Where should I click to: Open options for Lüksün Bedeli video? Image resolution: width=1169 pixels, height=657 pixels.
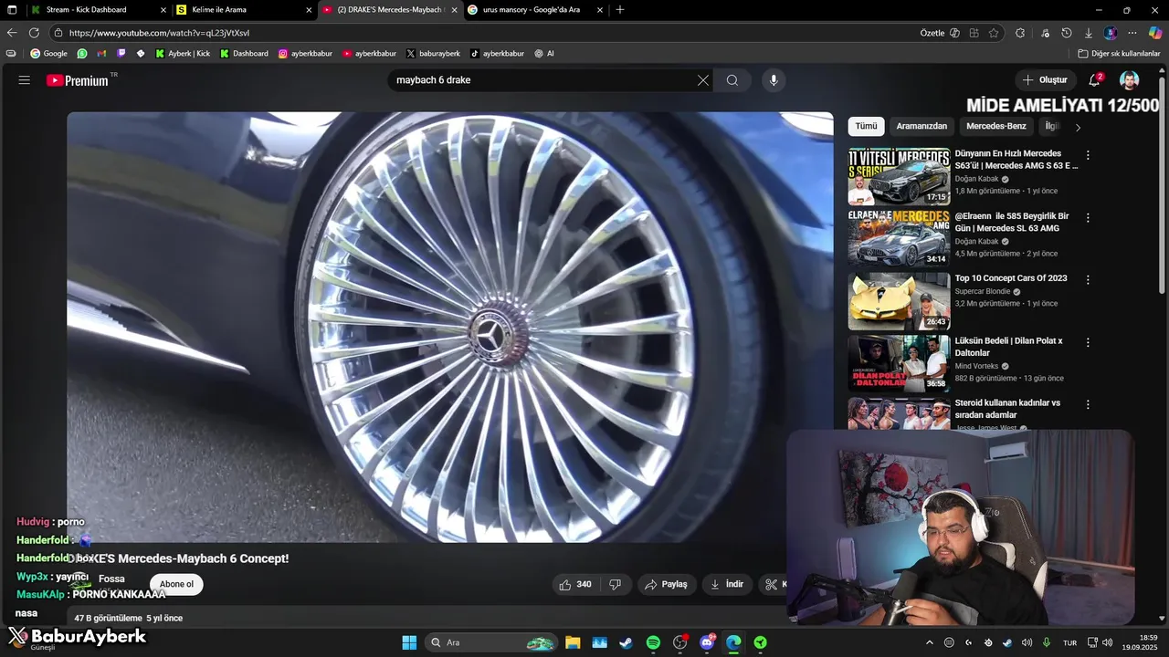(1088, 342)
